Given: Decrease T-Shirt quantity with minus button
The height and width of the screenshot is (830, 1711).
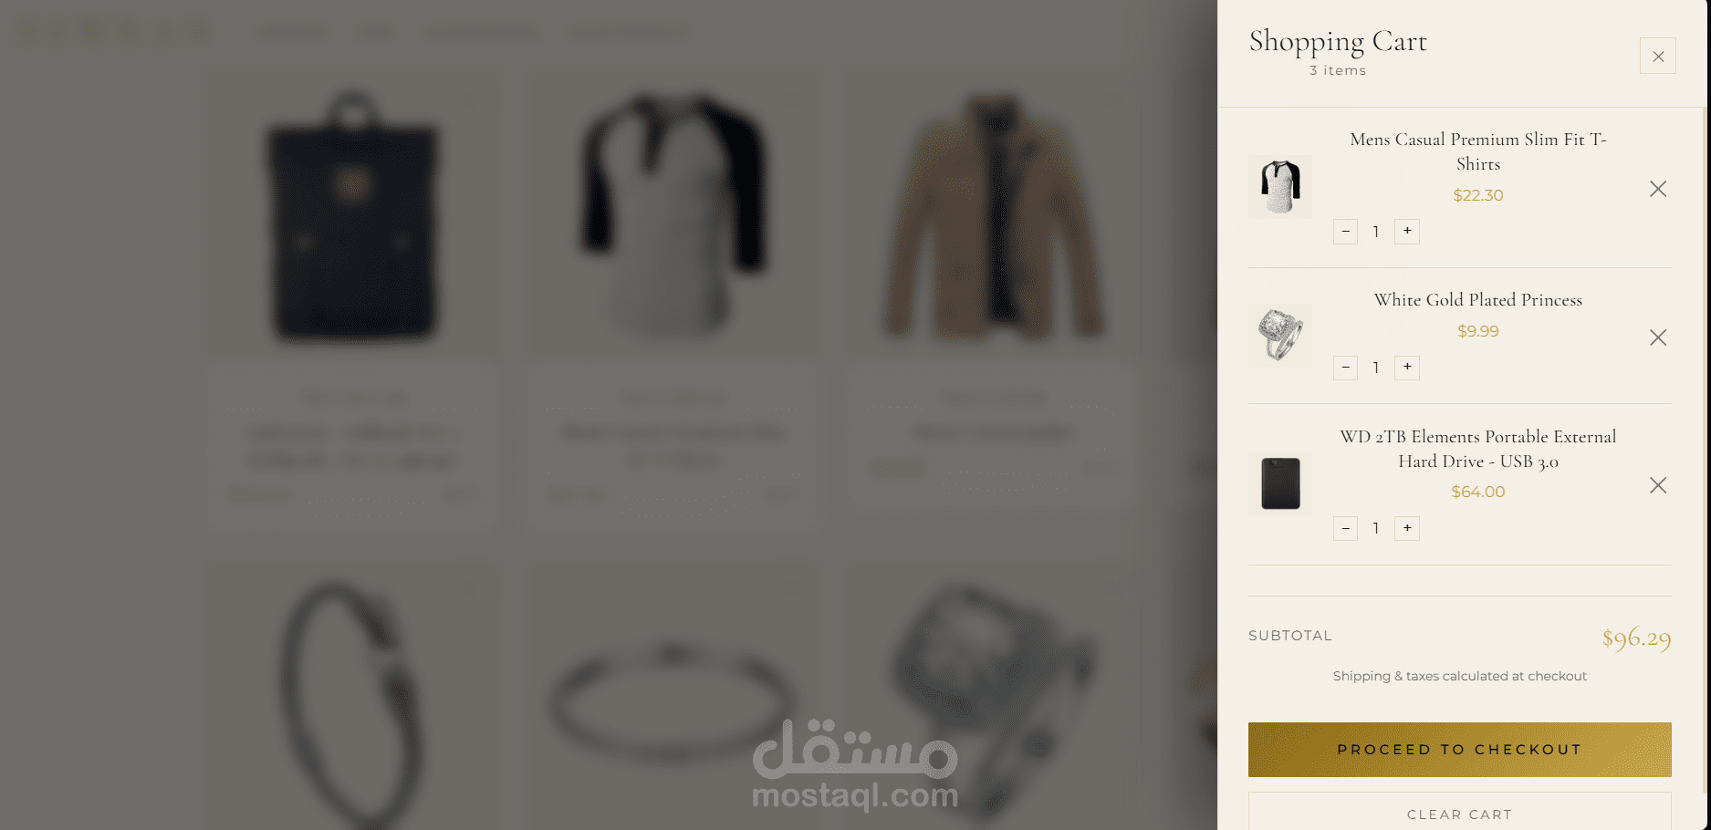Looking at the screenshot, I should [x=1345, y=232].
